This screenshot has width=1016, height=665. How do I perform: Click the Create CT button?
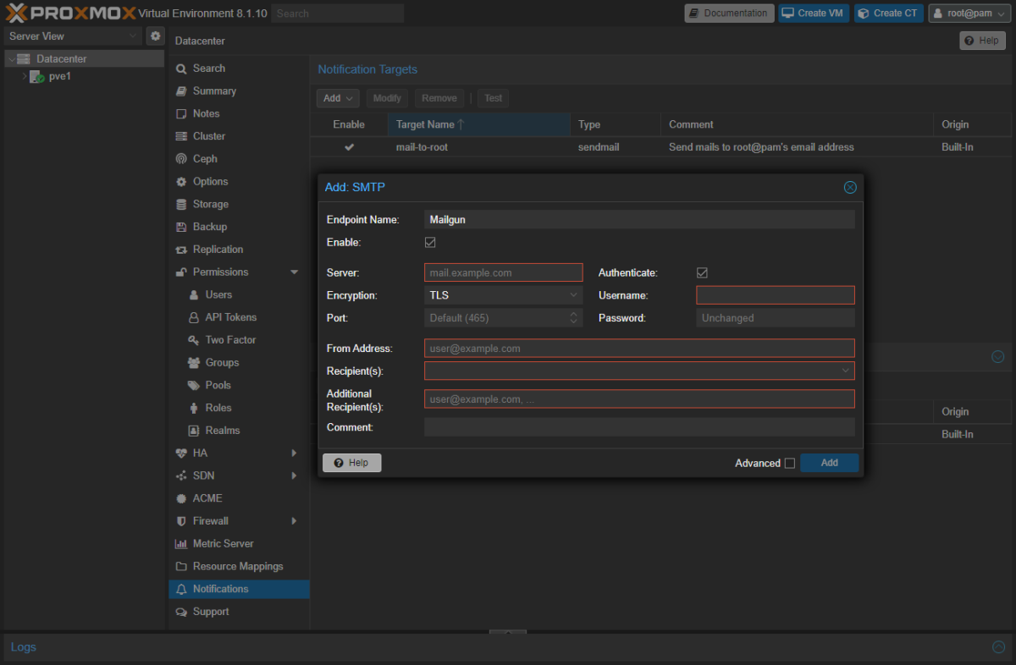coord(888,14)
